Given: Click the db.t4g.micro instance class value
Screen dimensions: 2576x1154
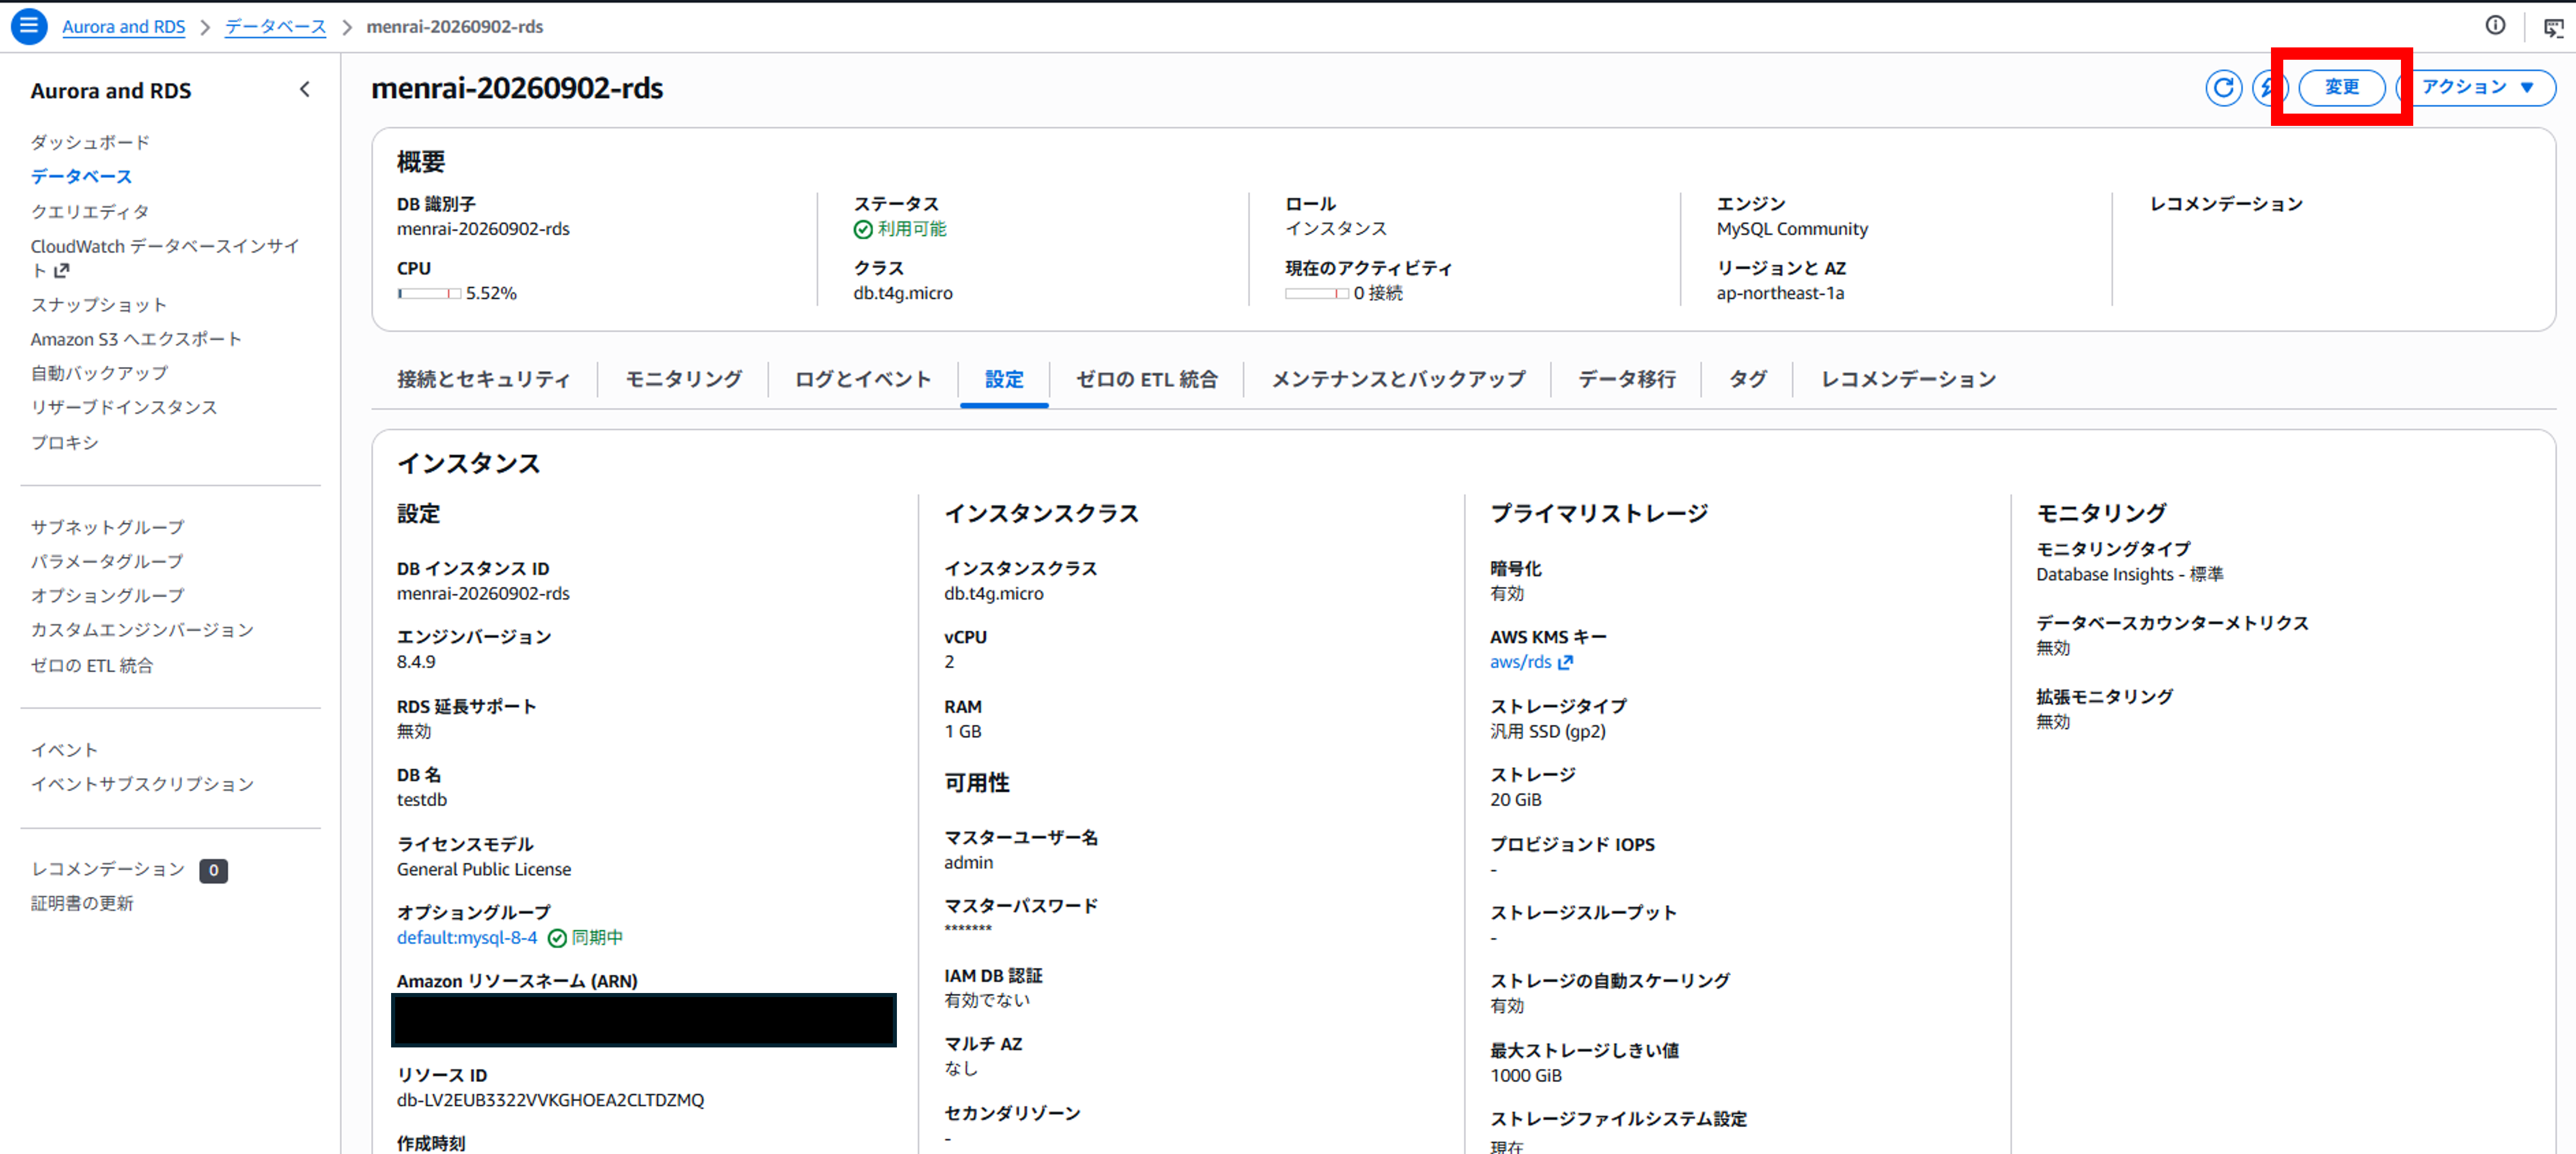Looking at the screenshot, I should tap(994, 593).
